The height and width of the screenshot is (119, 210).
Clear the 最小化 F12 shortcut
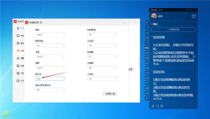pos(63,79)
